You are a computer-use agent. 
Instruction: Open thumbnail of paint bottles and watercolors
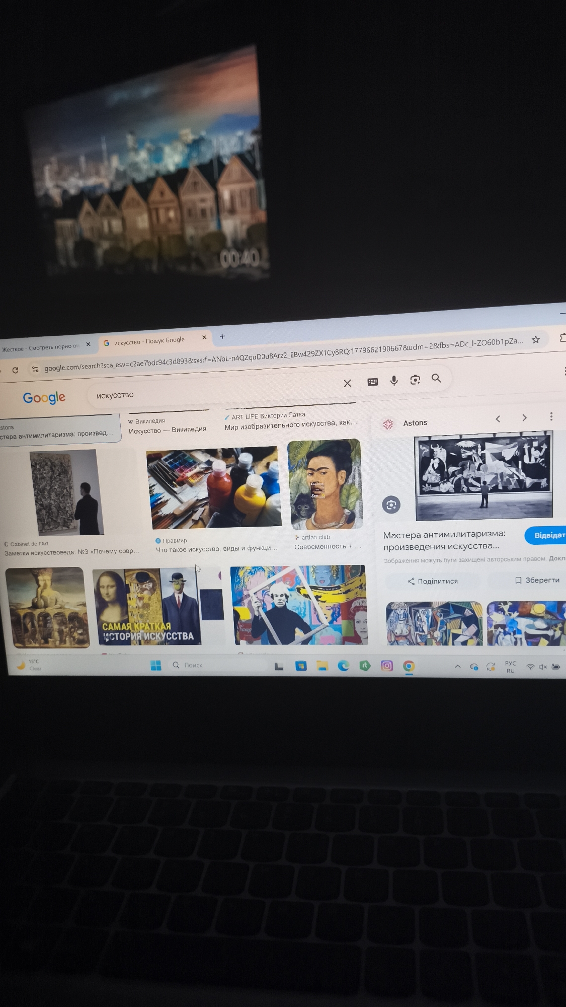(213, 487)
